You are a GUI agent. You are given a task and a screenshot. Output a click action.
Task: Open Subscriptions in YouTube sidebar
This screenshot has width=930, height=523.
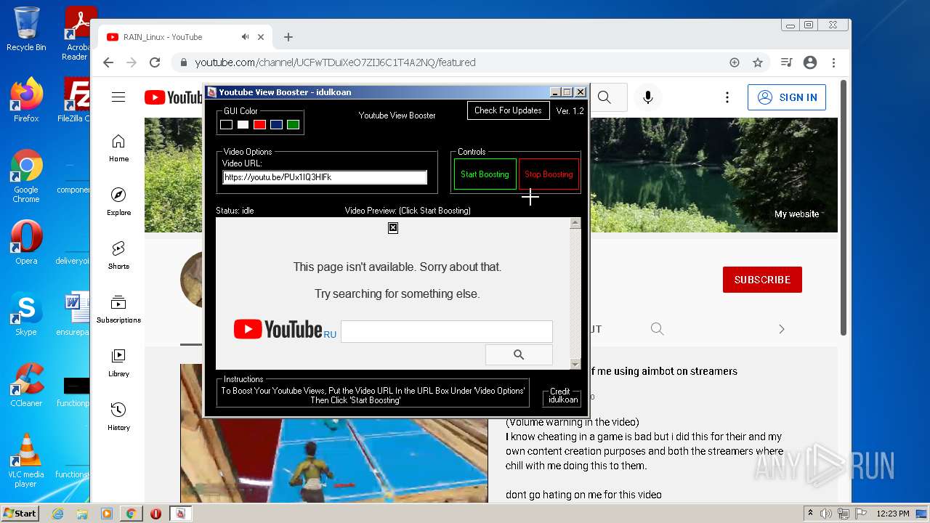click(x=118, y=309)
